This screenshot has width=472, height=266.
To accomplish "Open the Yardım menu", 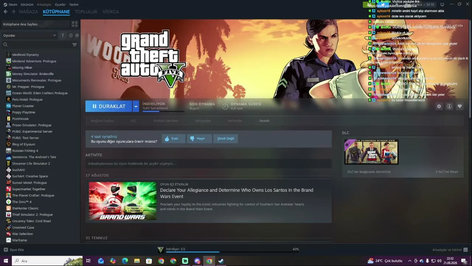I will click(x=74, y=4).
